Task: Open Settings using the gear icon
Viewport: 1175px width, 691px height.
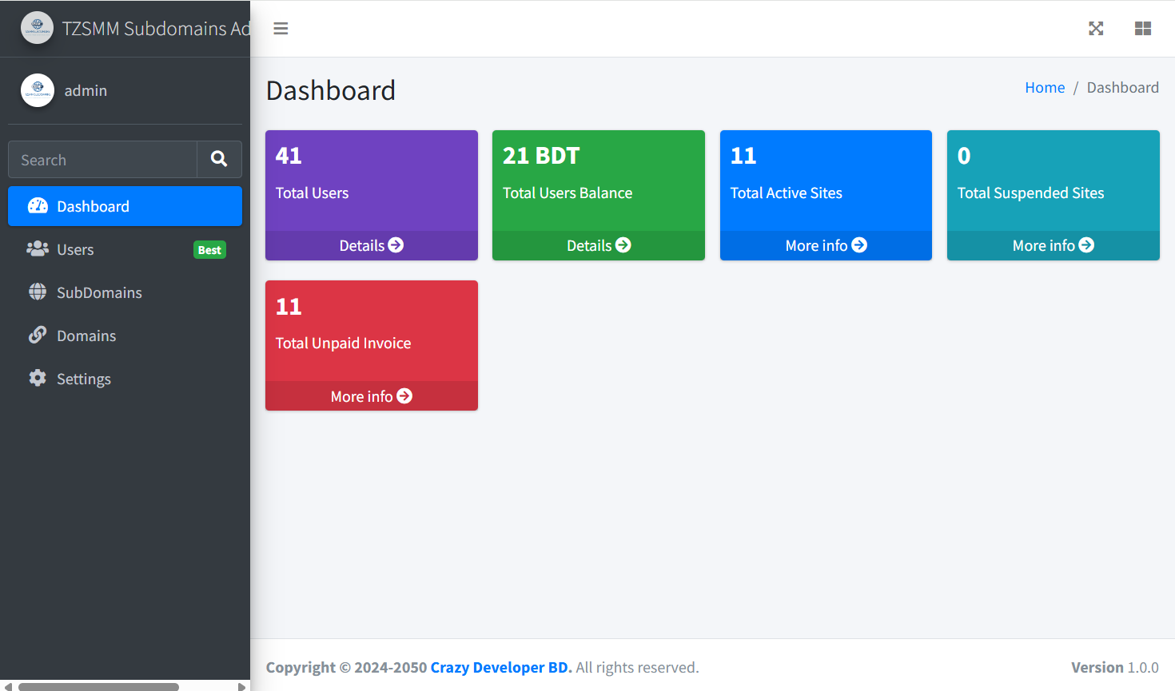Action: pos(38,378)
